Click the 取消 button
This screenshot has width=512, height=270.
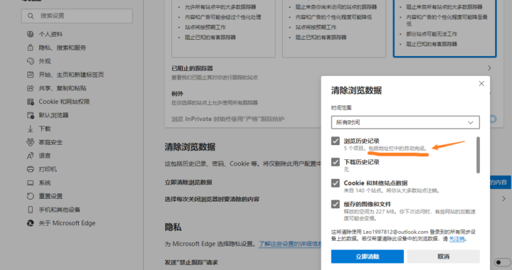coord(444,256)
